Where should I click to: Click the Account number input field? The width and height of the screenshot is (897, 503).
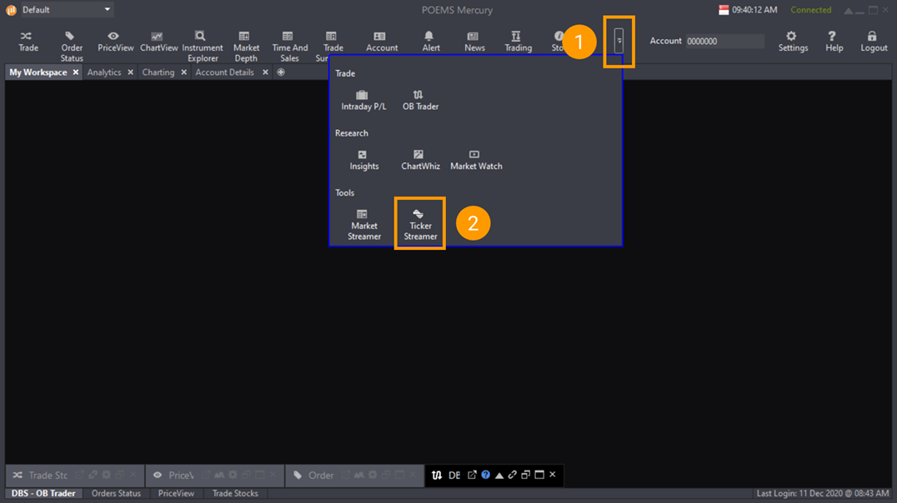(x=724, y=41)
